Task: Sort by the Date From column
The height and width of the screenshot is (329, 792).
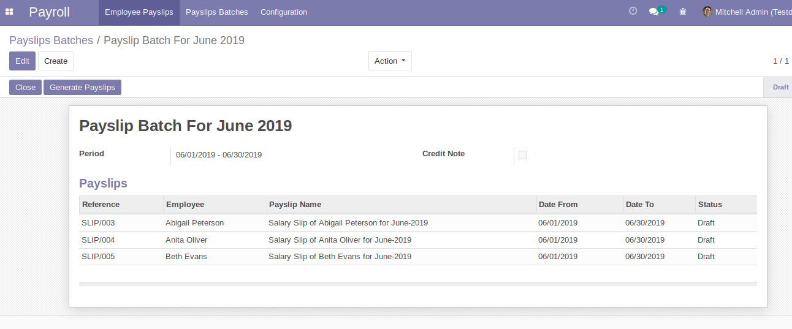Action: [558, 205]
